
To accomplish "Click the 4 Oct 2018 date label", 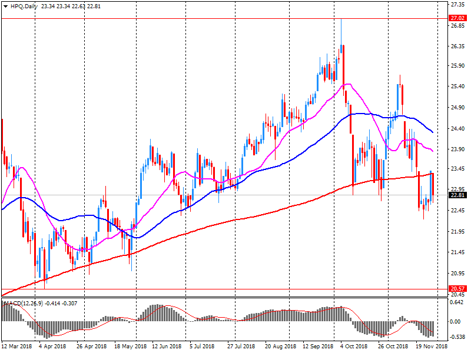I will tap(354, 347).
